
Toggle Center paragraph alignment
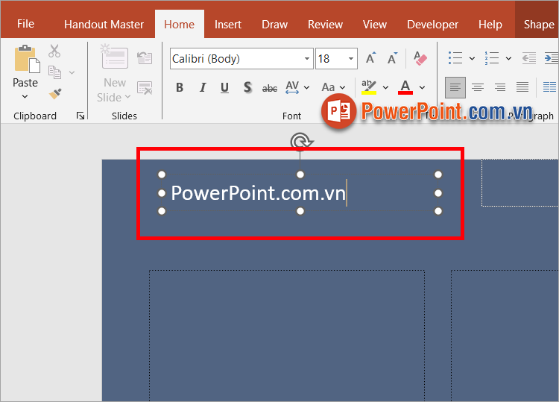coord(478,87)
